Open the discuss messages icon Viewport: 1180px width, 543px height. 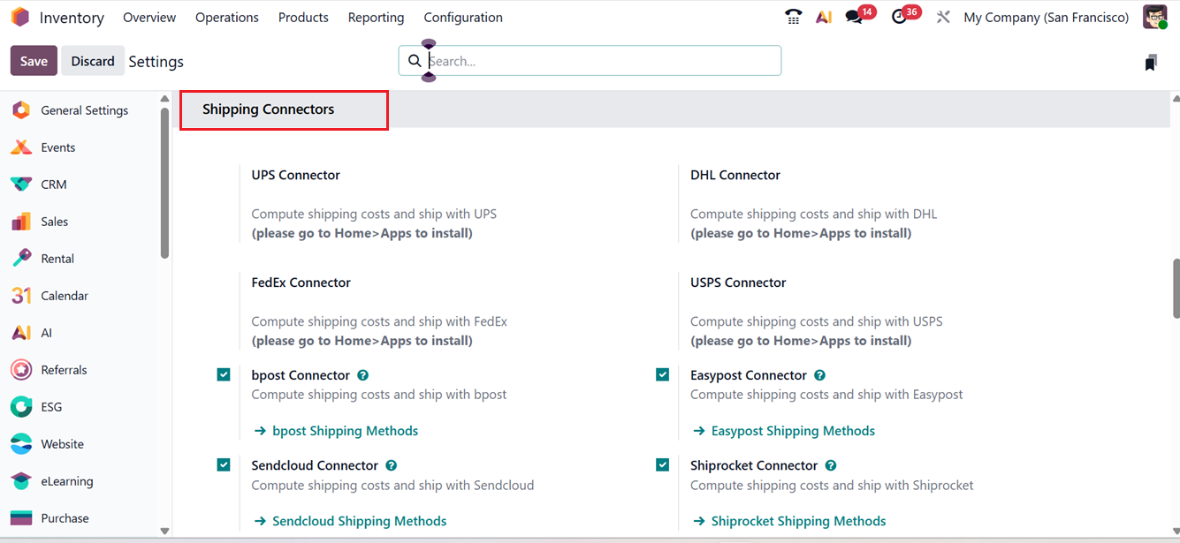(x=854, y=17)
